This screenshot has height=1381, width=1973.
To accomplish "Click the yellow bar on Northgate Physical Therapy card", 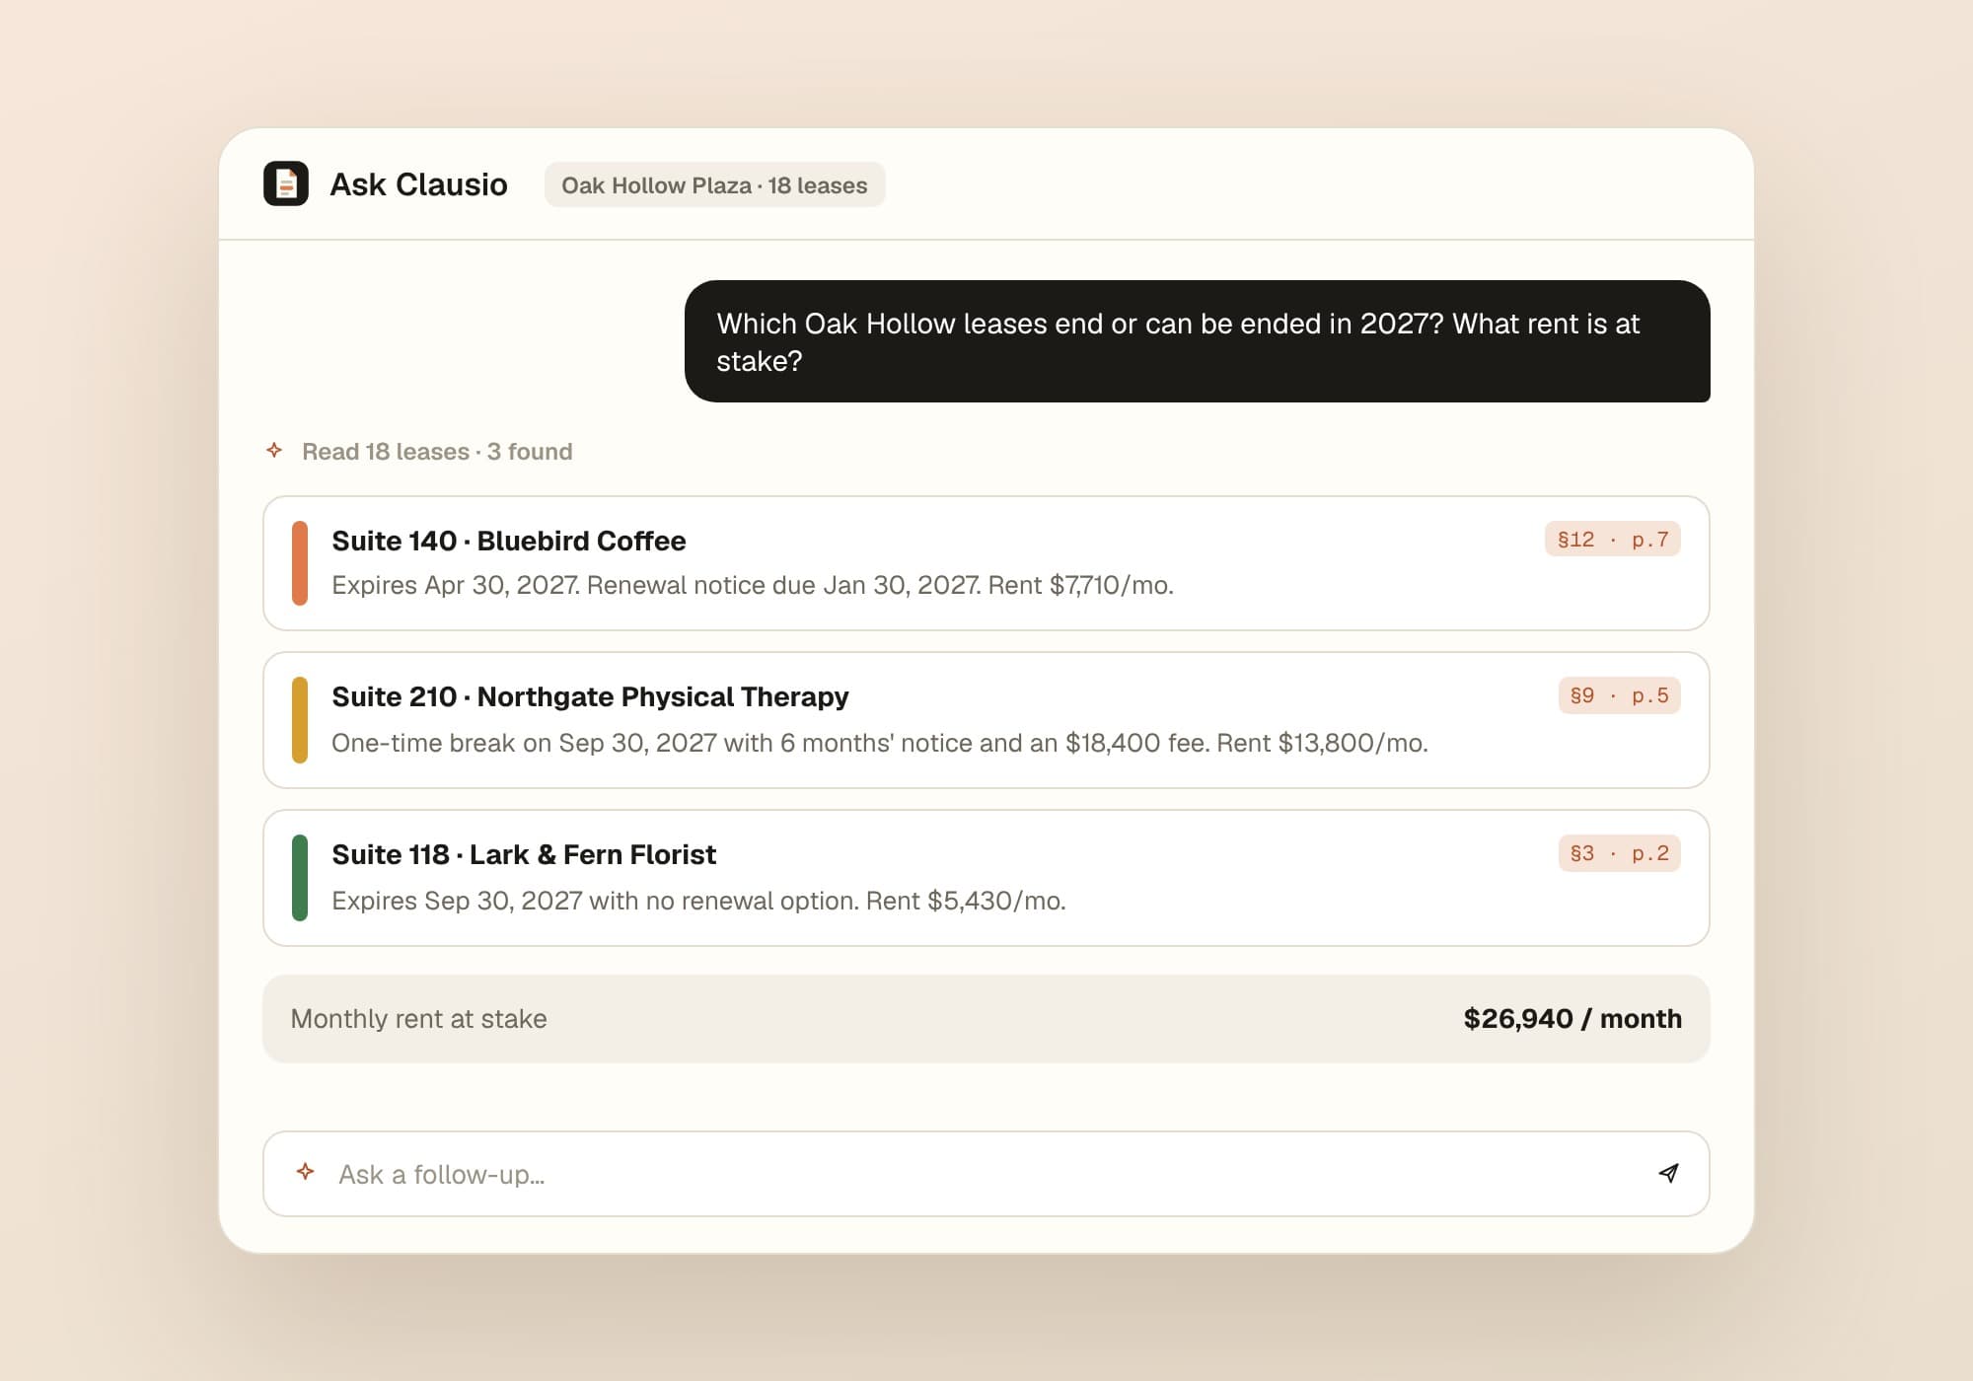I will 300,720.
